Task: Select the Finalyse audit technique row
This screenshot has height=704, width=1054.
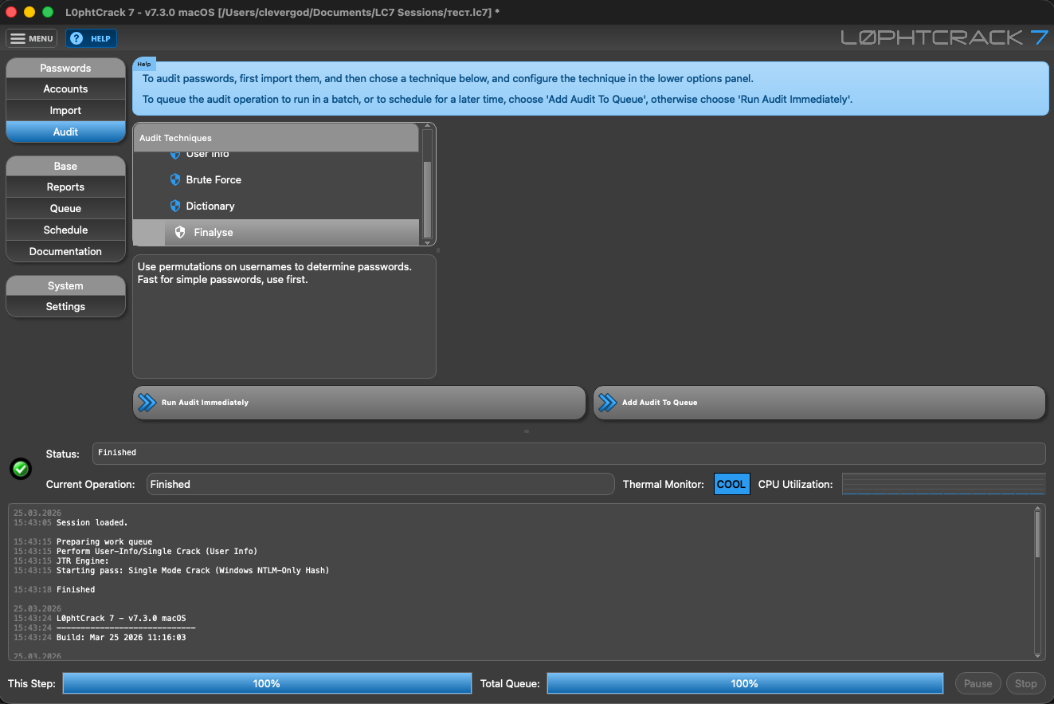Action: pyautogui.click(x=276, y=232)
